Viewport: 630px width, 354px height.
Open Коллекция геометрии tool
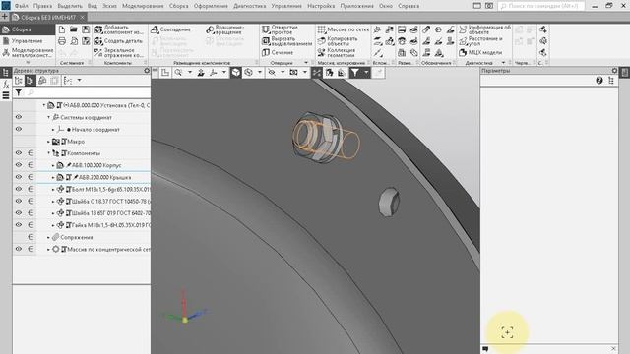pyautogui.click(x=337, y=52)
